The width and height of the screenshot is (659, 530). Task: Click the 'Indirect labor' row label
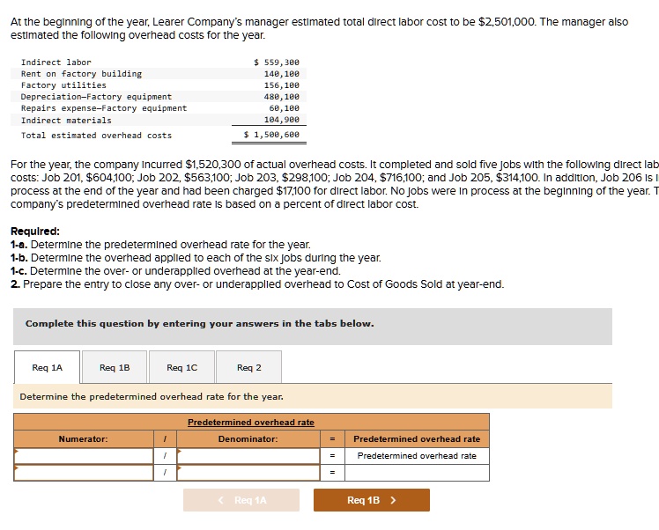(56, 63)
